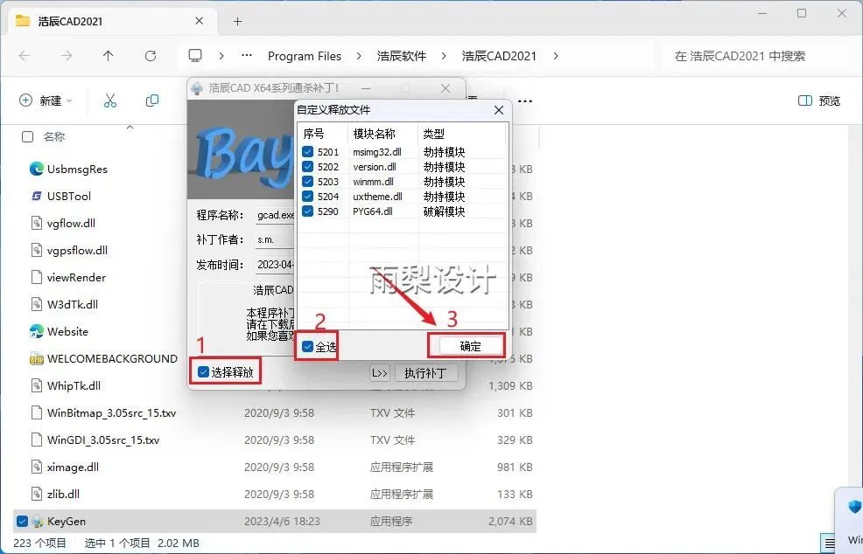Select WinBitmap_3.05src_15.txv file
863x554 pixels.
[112, 412]
